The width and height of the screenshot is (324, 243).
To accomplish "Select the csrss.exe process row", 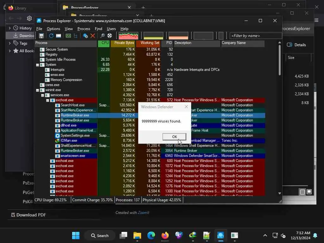I will pyautogui.click(x=150, y=85).
